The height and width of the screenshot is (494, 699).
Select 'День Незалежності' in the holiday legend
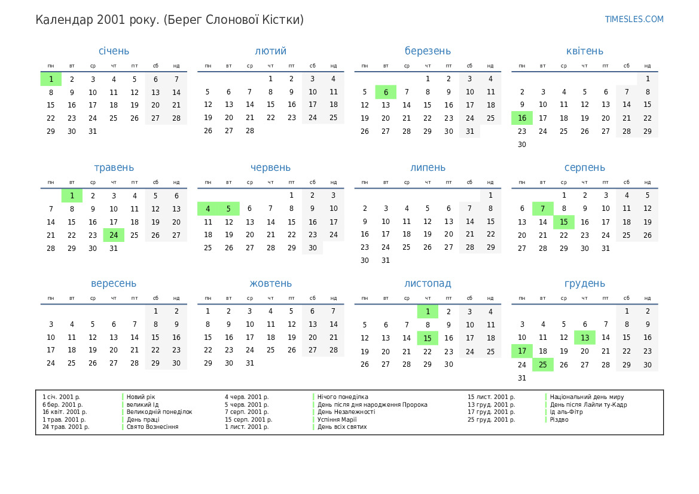[346, 412]
